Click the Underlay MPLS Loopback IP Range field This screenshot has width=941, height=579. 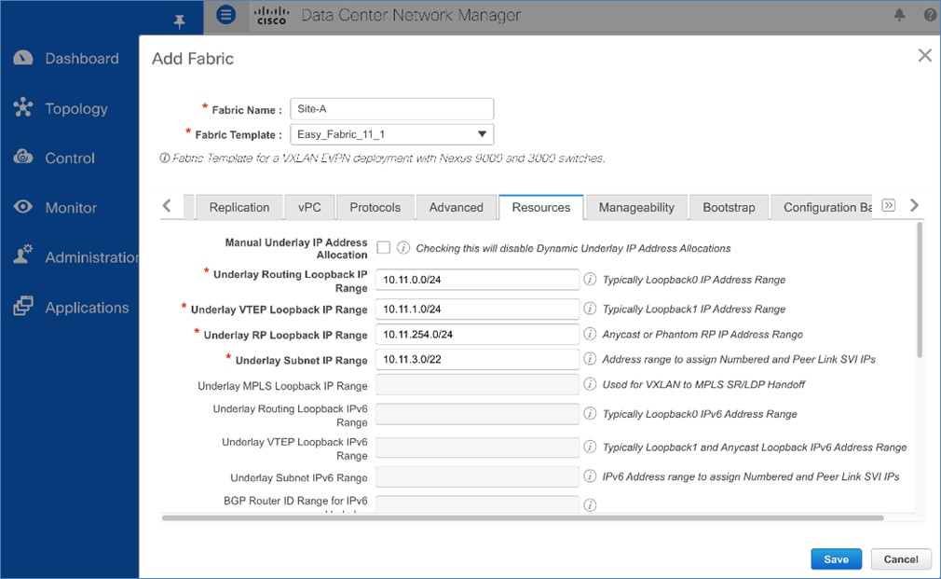coord(477,384)
